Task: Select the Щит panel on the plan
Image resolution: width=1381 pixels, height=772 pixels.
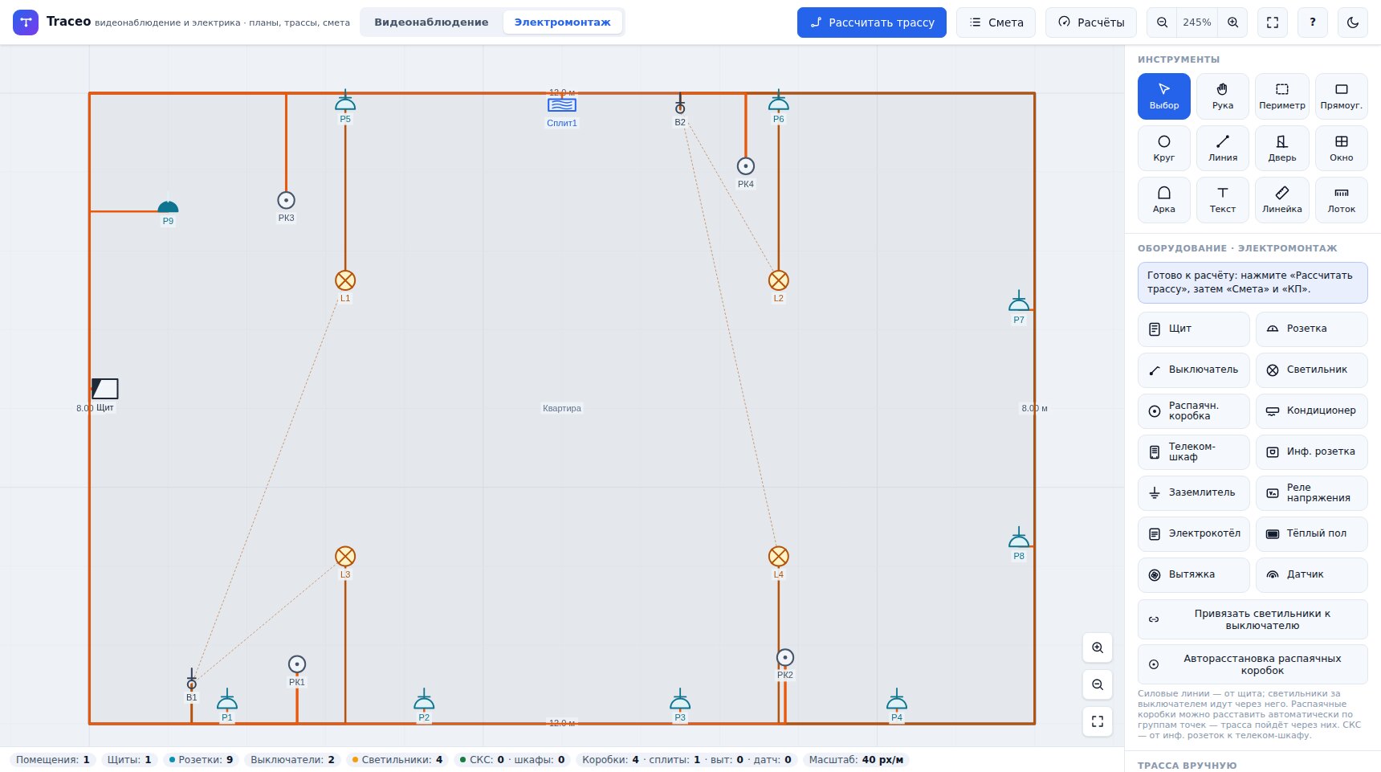Action: click(105, 389)
